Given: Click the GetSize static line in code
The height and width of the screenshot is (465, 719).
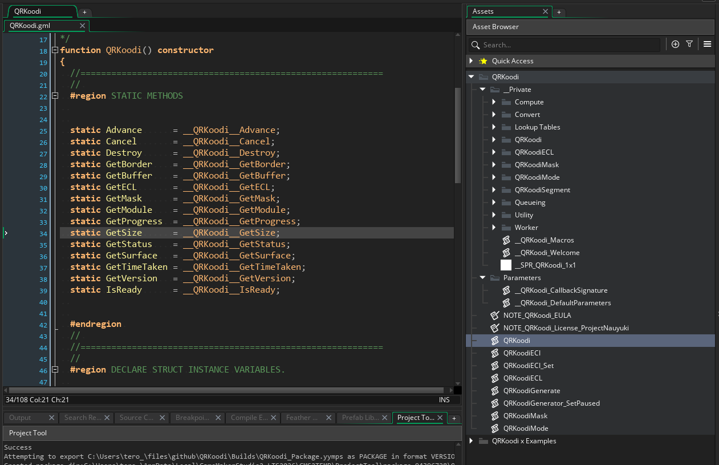Looking at the screenshot, I should [x=257, y=233].
